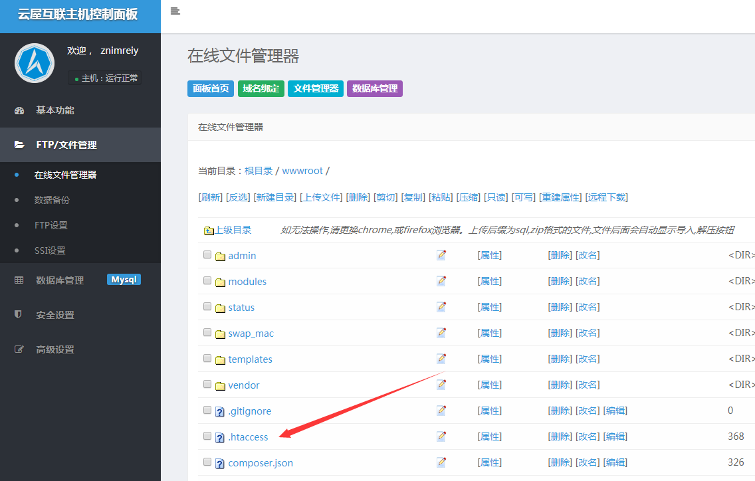Expand the 安全设置 sidebar section
This screenshot has width=755, height=481.
(x=54, y=315)
